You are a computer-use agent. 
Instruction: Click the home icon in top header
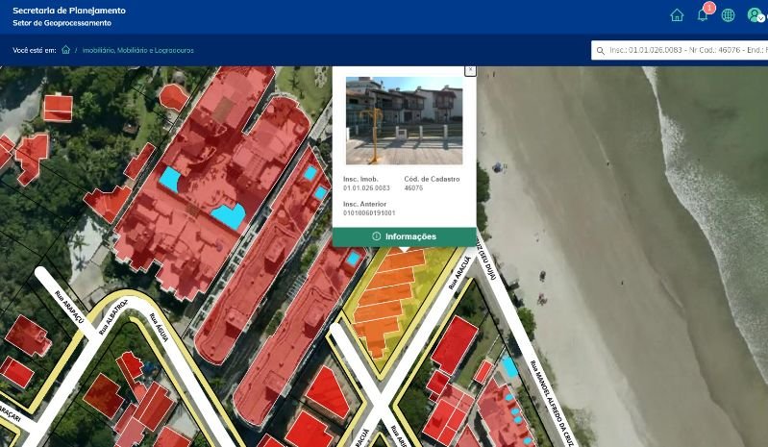pos(677,15)
